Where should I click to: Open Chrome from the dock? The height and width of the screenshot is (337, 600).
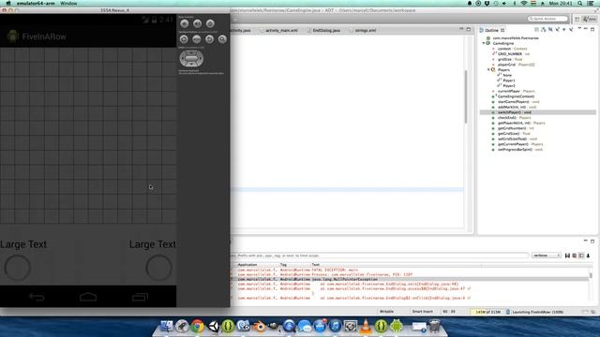(198, 326)
